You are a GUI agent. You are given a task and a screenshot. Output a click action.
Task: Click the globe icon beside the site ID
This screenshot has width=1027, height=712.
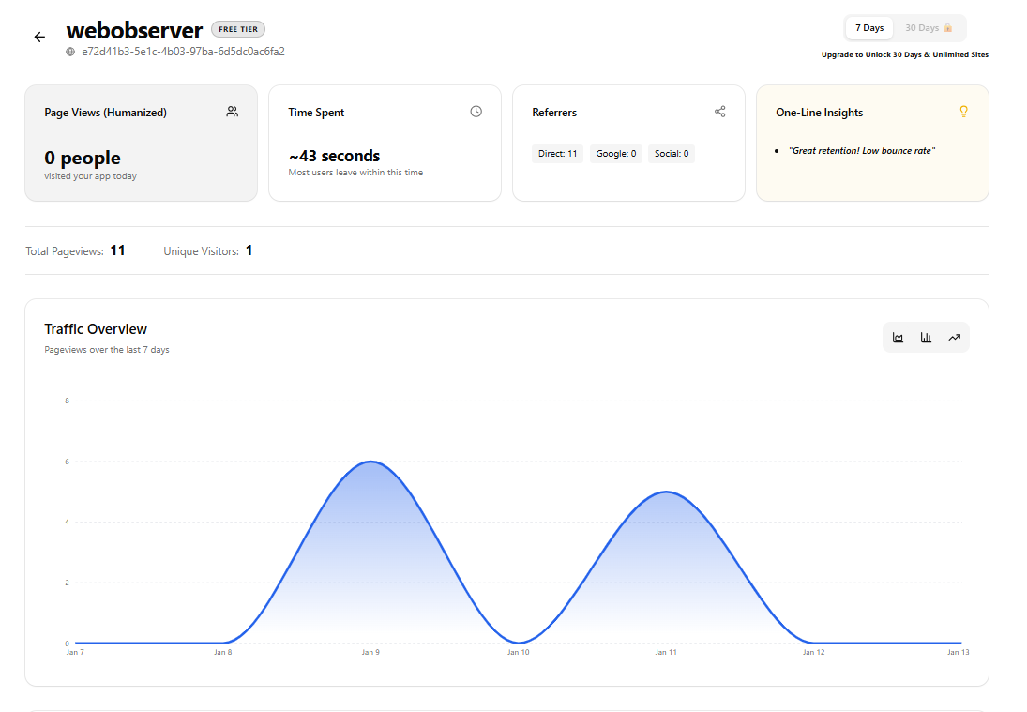(x=70, y=52)
